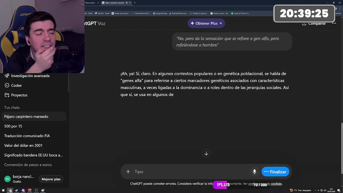Viewport: 343px width, 193px height.
Task: Click Finalizar to end voice mode
Action: pos(275,172)
